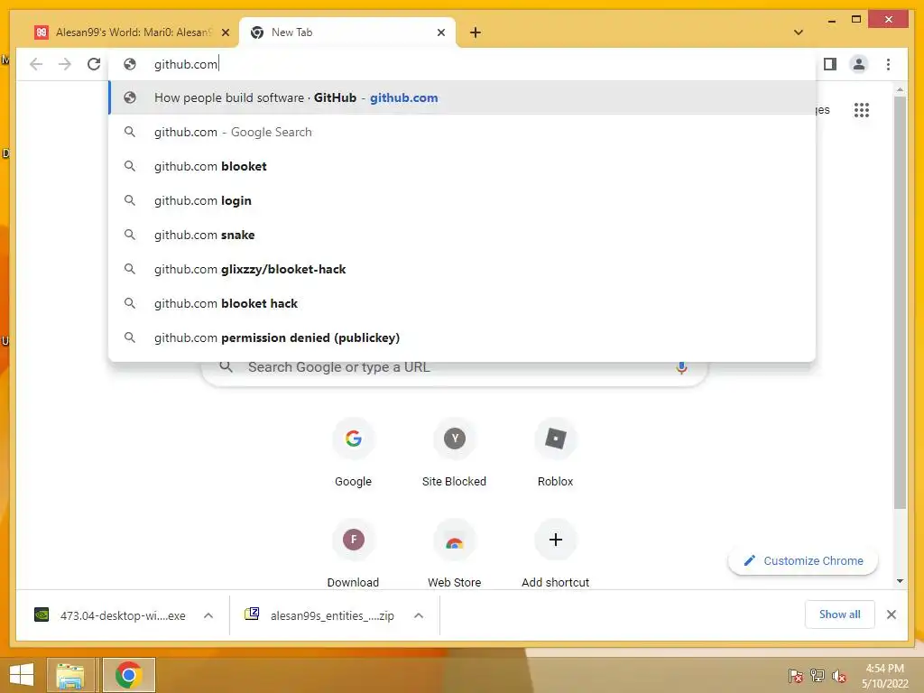Open the side panel icon
The height and width of the screenshot is (693, 924).
pos(830,64)
